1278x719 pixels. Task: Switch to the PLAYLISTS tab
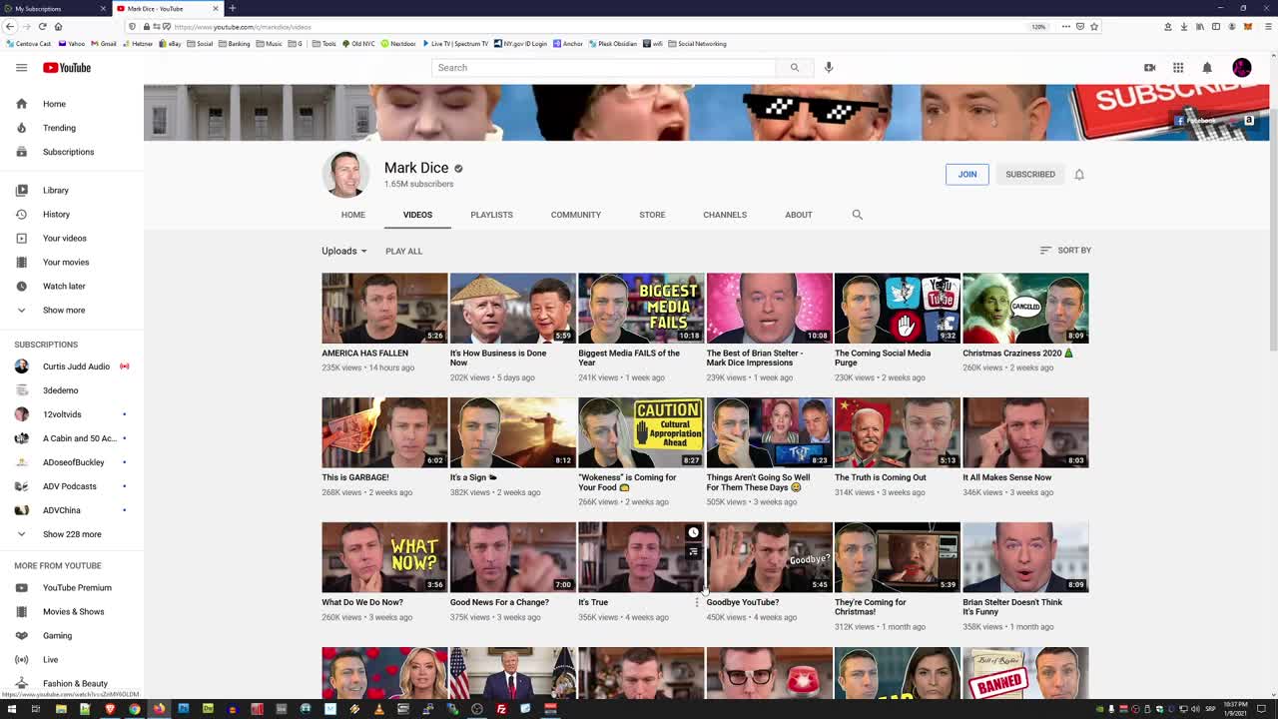491,215
